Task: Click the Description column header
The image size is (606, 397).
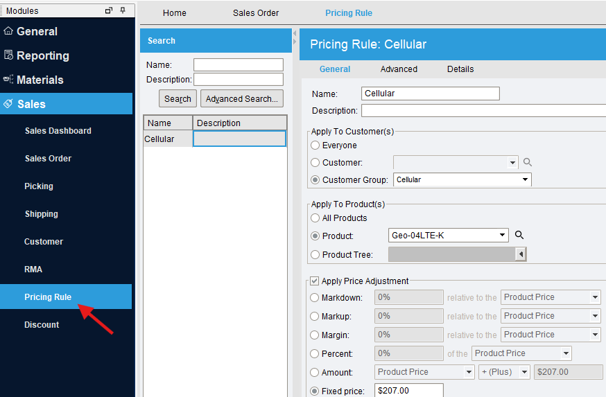Action: [x=240, y=123]
